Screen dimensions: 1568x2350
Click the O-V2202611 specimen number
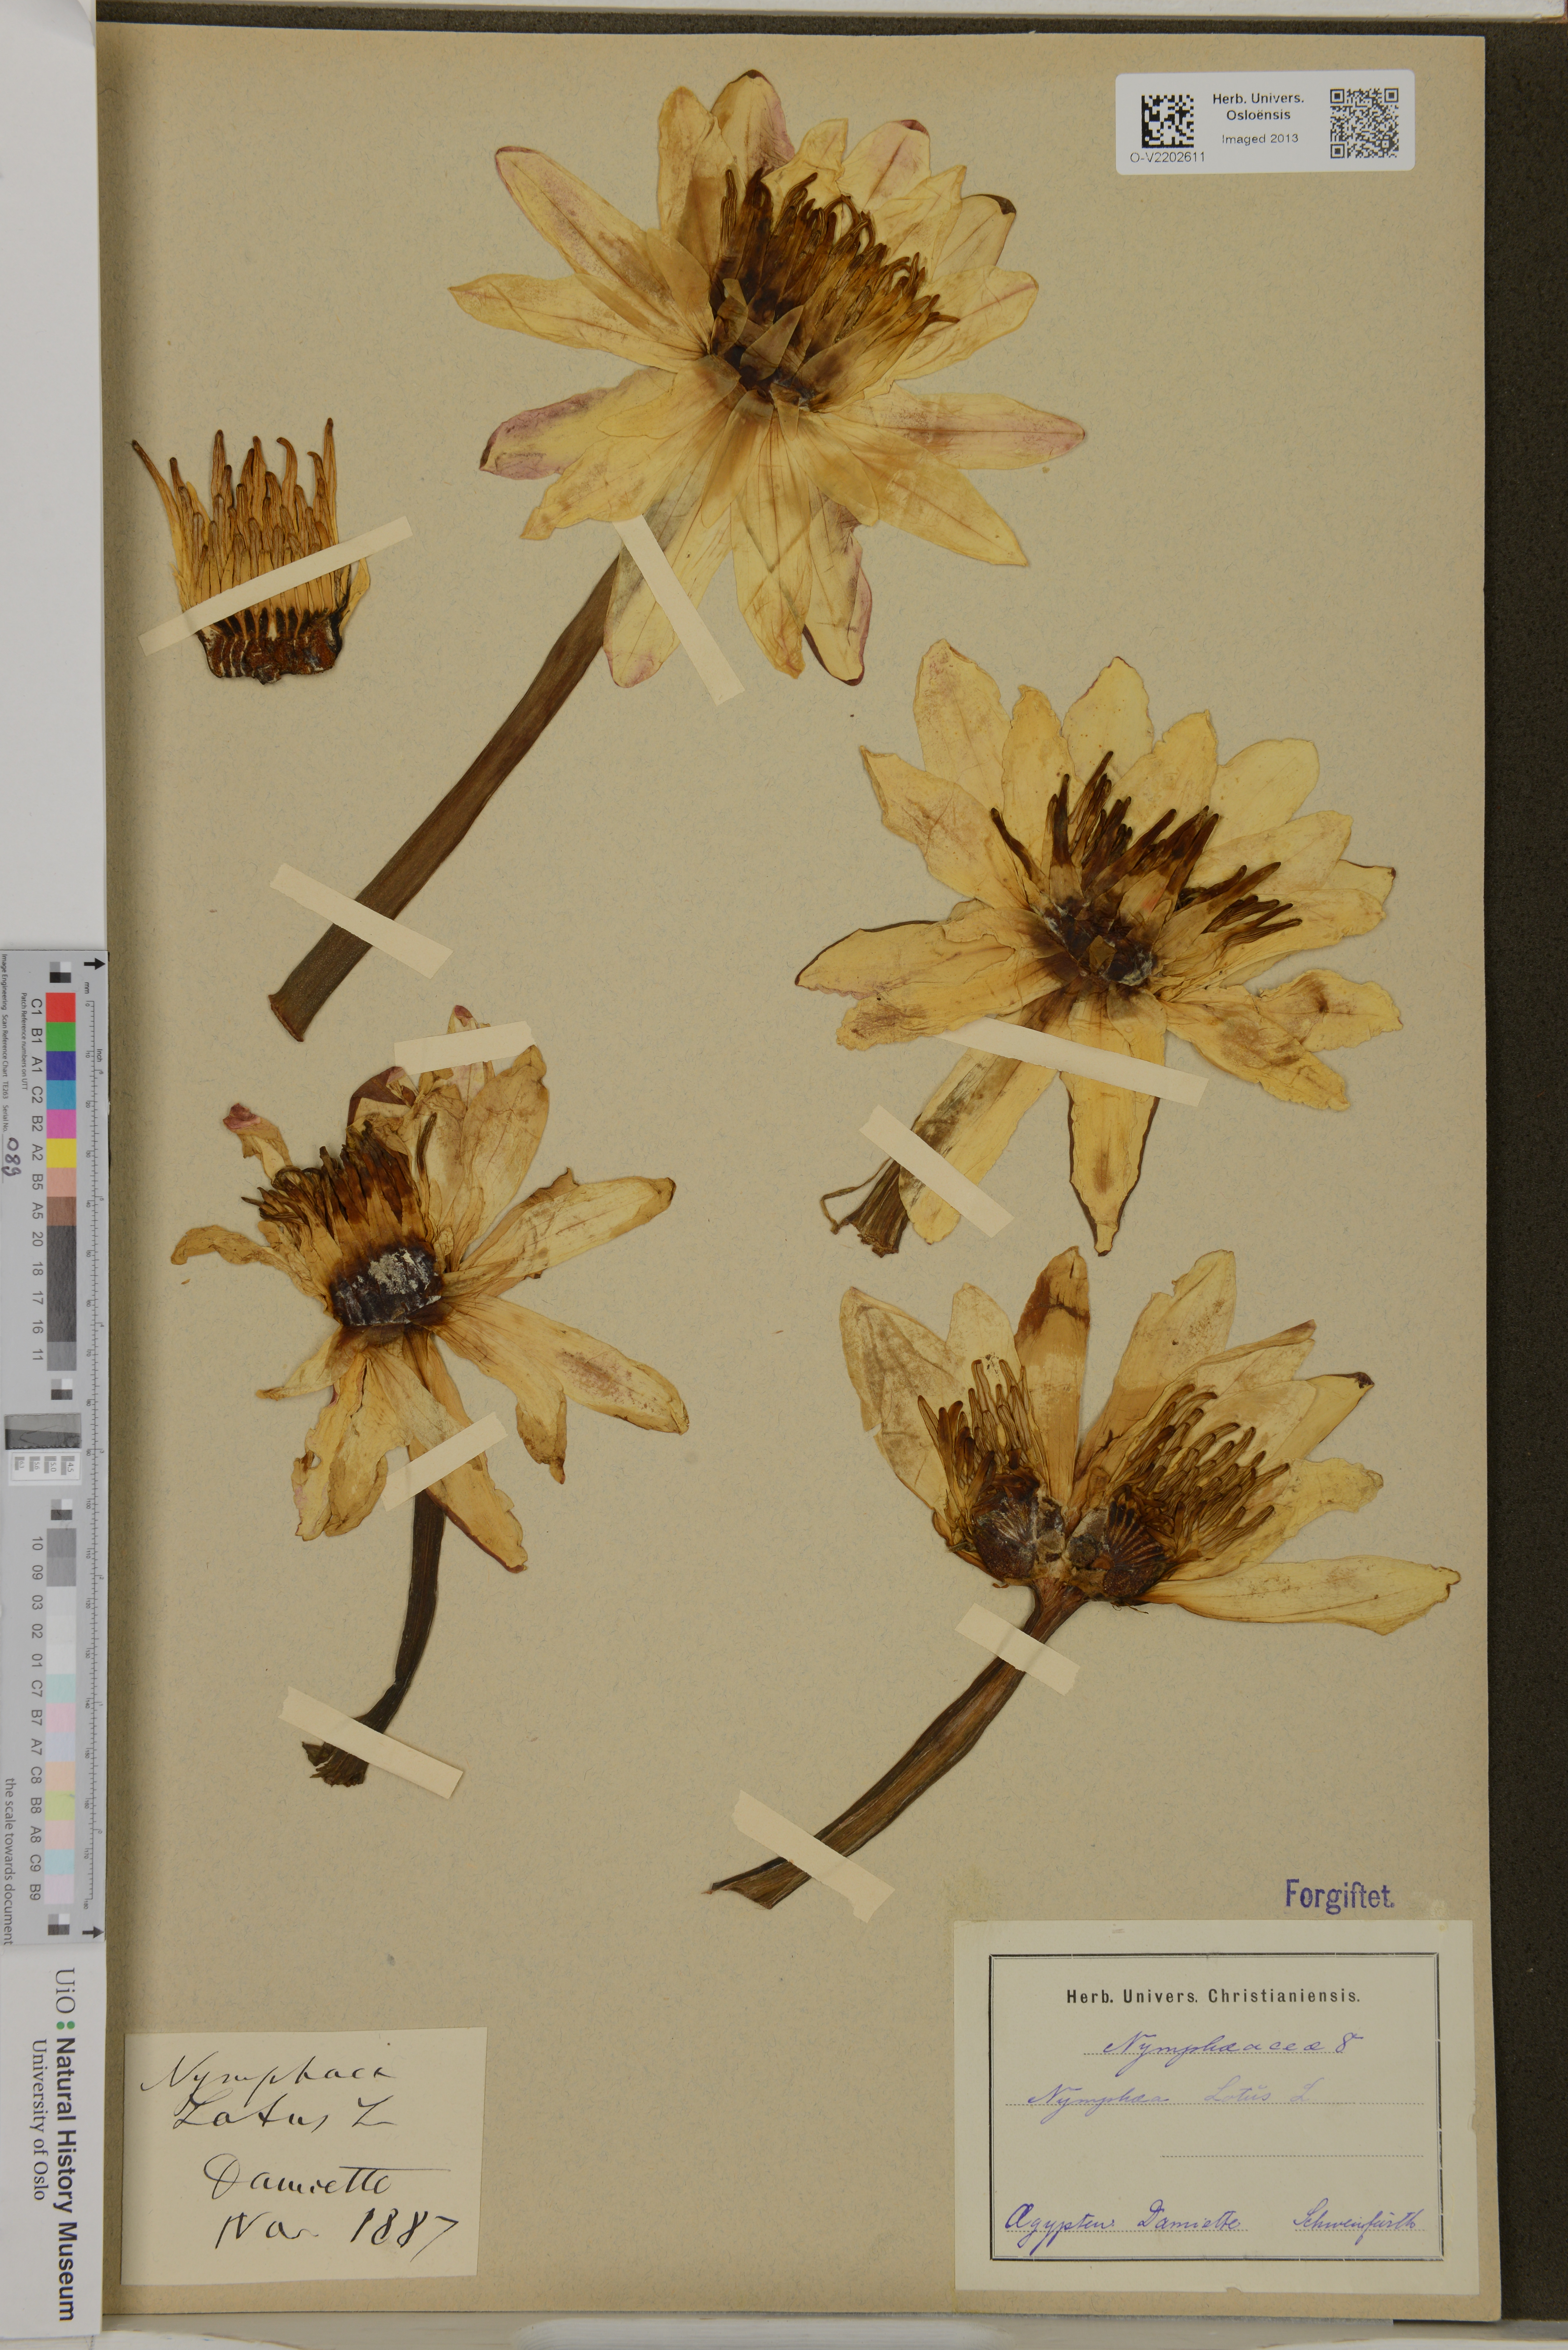(1167, 157)
